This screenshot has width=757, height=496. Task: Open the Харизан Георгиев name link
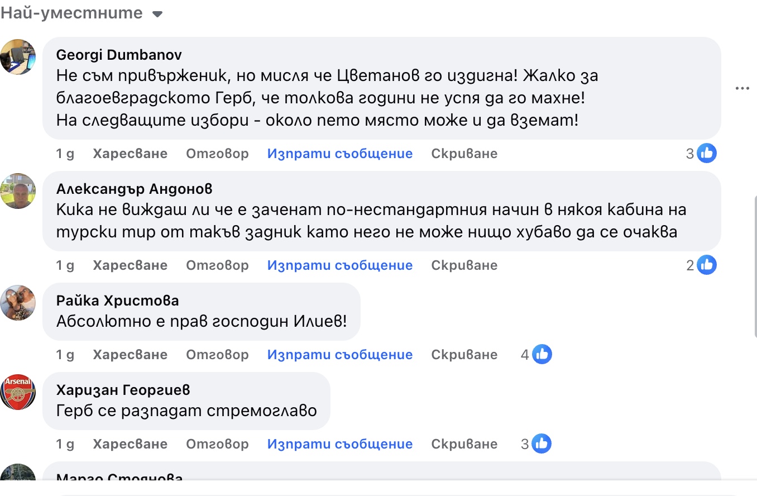[x=123, y=390]
